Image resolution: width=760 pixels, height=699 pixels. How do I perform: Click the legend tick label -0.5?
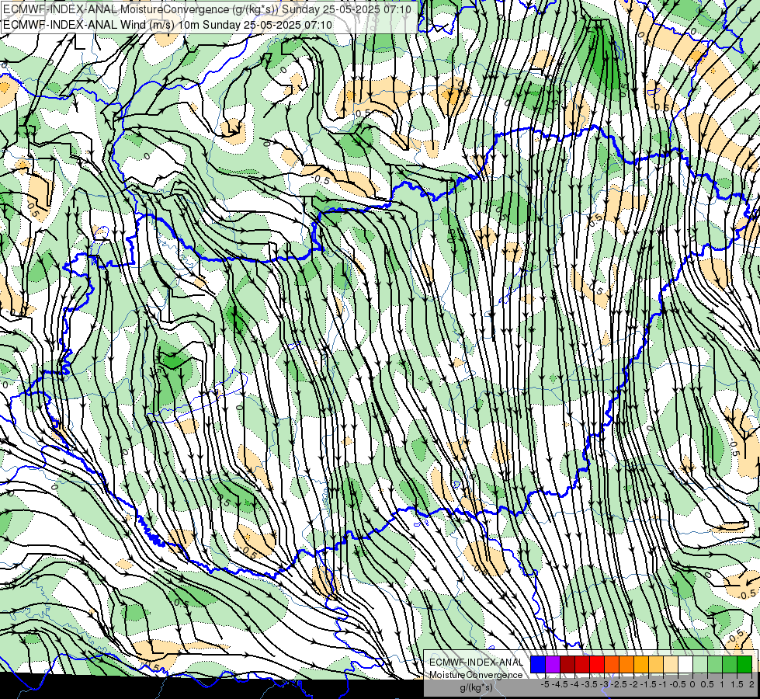678,684
